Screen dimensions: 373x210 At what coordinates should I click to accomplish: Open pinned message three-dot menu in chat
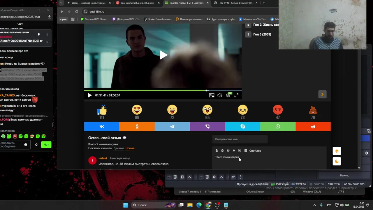pos(47,35)
